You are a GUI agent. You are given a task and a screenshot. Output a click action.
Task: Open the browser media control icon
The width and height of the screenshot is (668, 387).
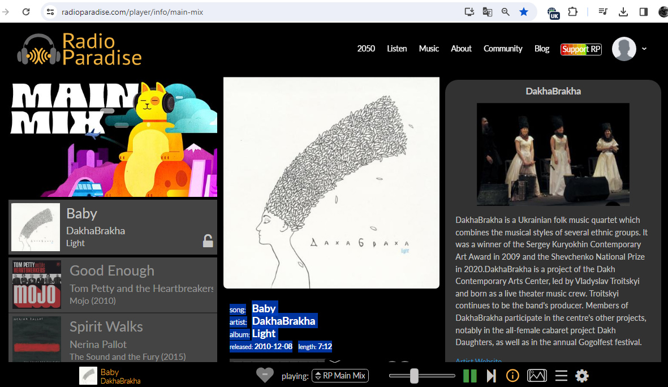click(603, 12)
